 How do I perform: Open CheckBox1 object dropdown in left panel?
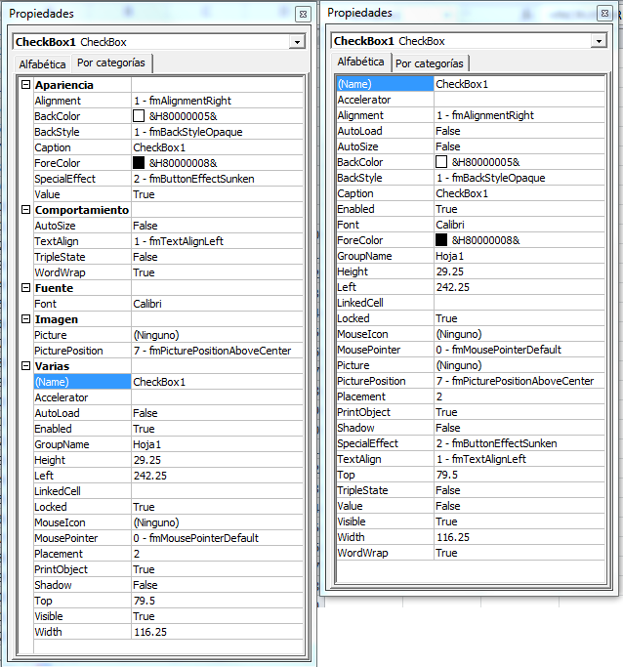coord(297,42)
